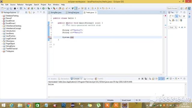Viewport: 192px width, 108px height.
Task: Open the Run menu
Action: pyautogui.click(x=49, y=4)
